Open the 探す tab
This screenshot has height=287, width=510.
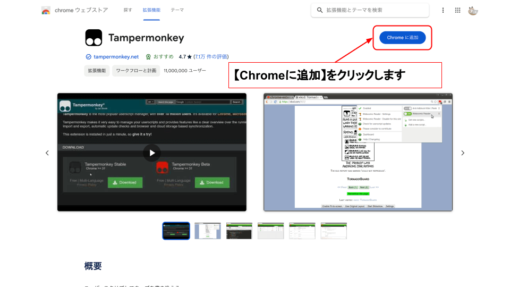click(x=128, y=10)
